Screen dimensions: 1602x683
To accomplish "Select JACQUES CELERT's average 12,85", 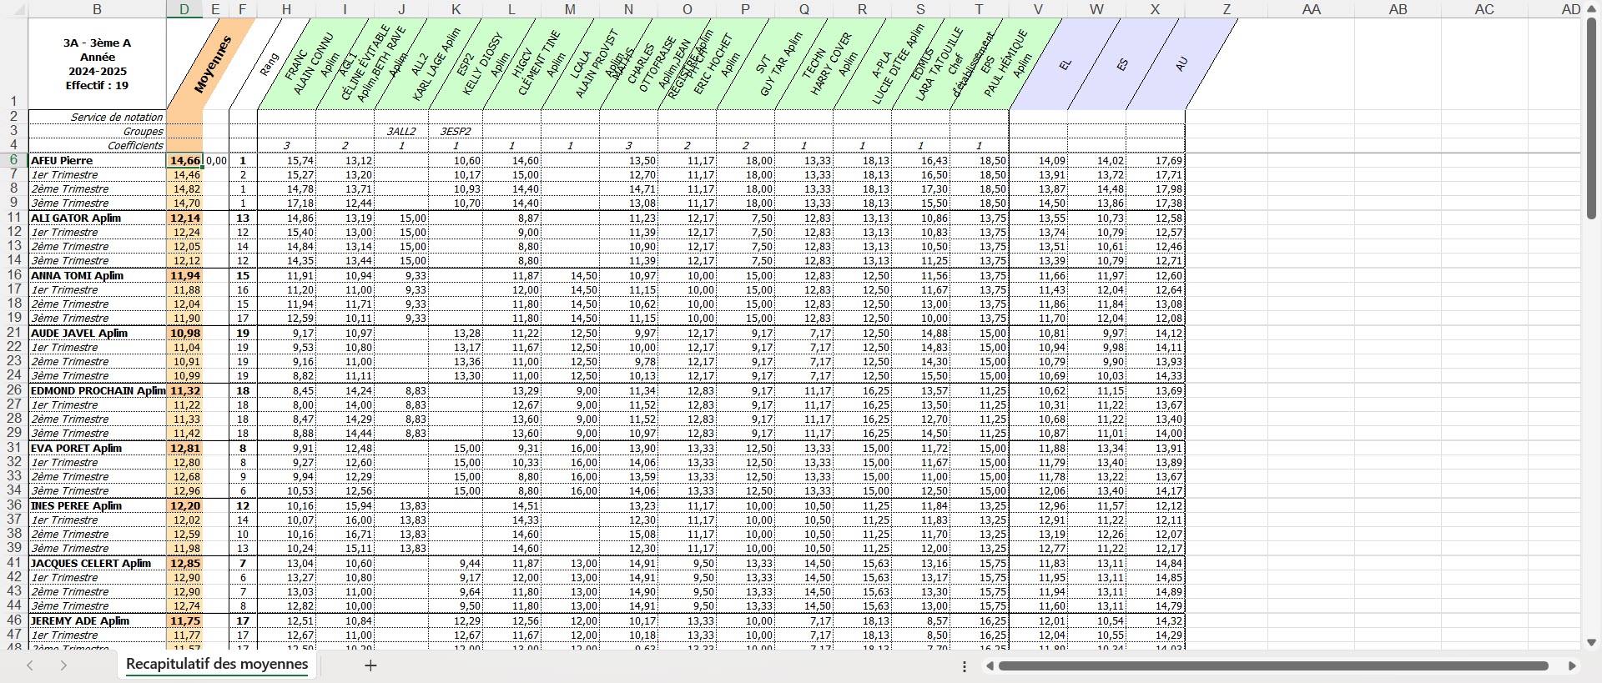I will coord(184,563).
